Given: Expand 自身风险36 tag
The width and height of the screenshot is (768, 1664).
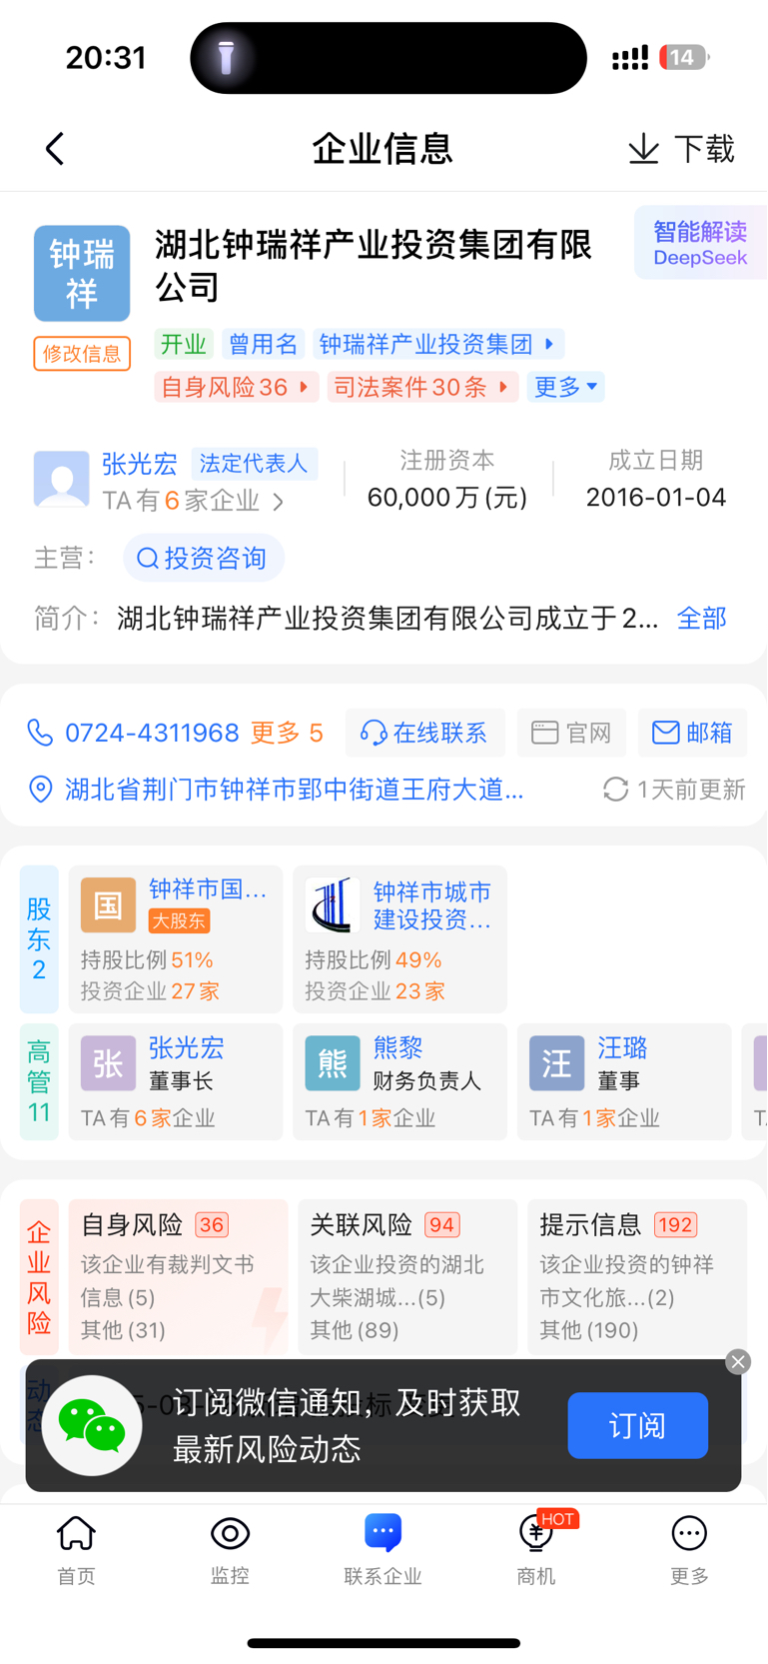Looking at the screenshot, I should click(237, 387).
